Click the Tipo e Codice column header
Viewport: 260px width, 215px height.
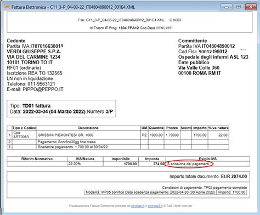pos(24,128)
